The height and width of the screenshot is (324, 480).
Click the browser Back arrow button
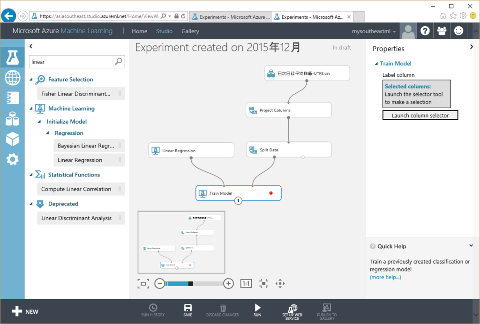click(8, 15)
